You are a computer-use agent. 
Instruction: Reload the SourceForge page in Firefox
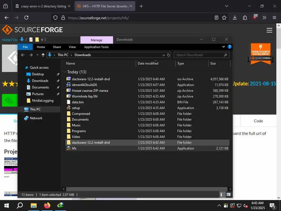pos(26,18)
